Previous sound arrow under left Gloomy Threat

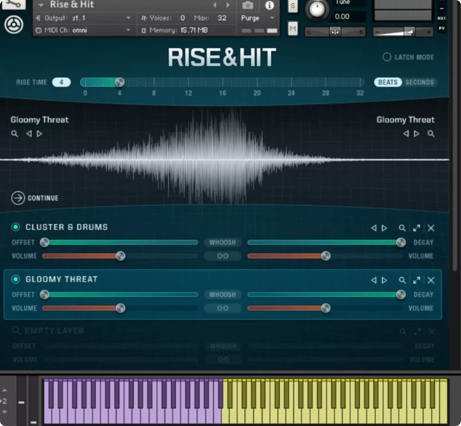[29, 134]
